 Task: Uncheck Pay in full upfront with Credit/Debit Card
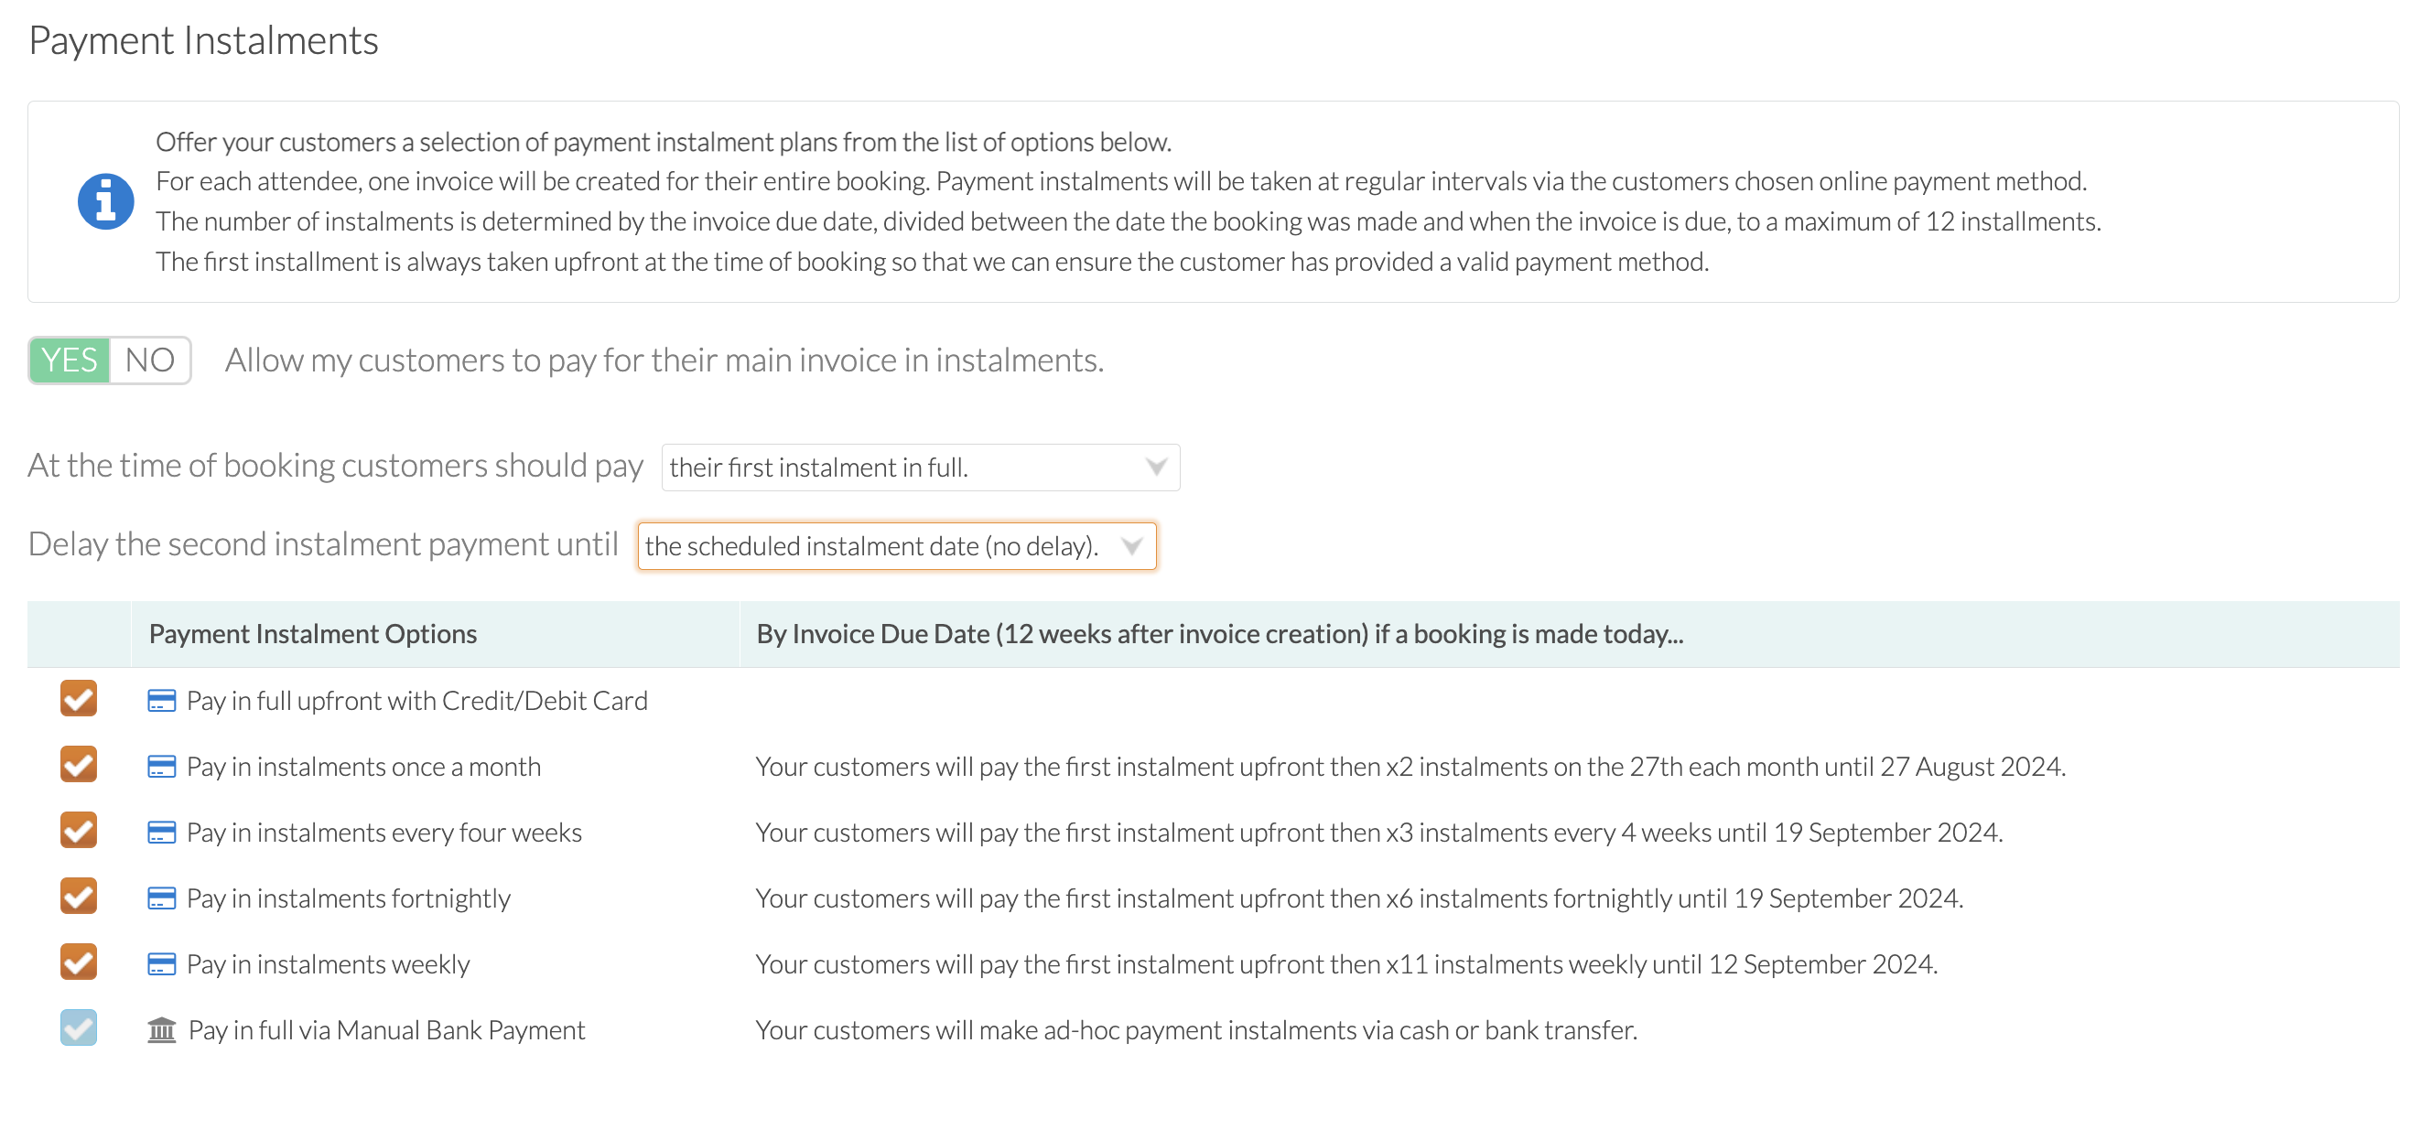[x=79, y=698]
